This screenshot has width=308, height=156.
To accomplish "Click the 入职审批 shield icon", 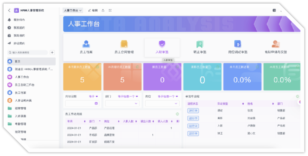I will coord(162,44).
